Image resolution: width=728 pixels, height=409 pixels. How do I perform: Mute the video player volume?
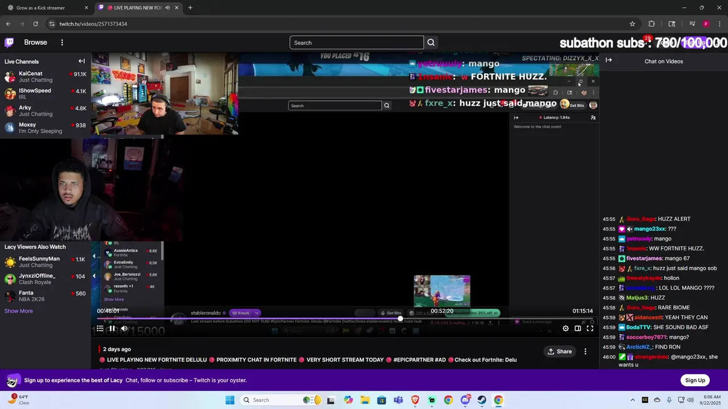[125, 328]
